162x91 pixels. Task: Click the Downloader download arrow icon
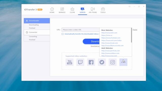[27, 21]
